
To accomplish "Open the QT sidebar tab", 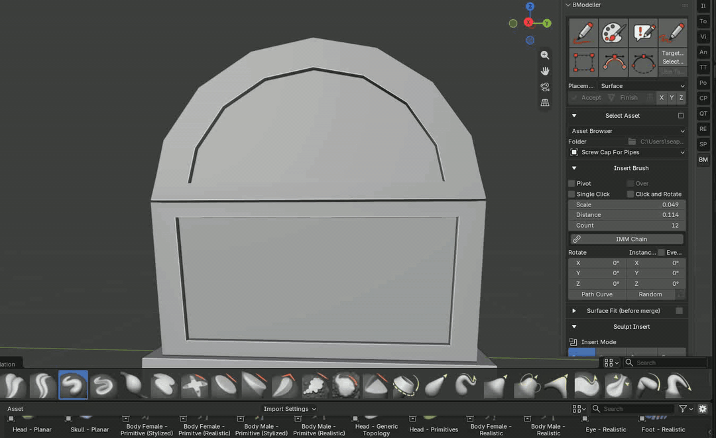I will 703,114.
